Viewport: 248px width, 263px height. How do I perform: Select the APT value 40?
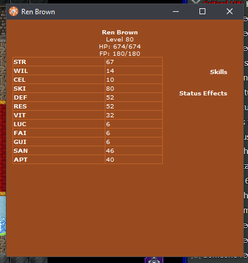(110, 160)
